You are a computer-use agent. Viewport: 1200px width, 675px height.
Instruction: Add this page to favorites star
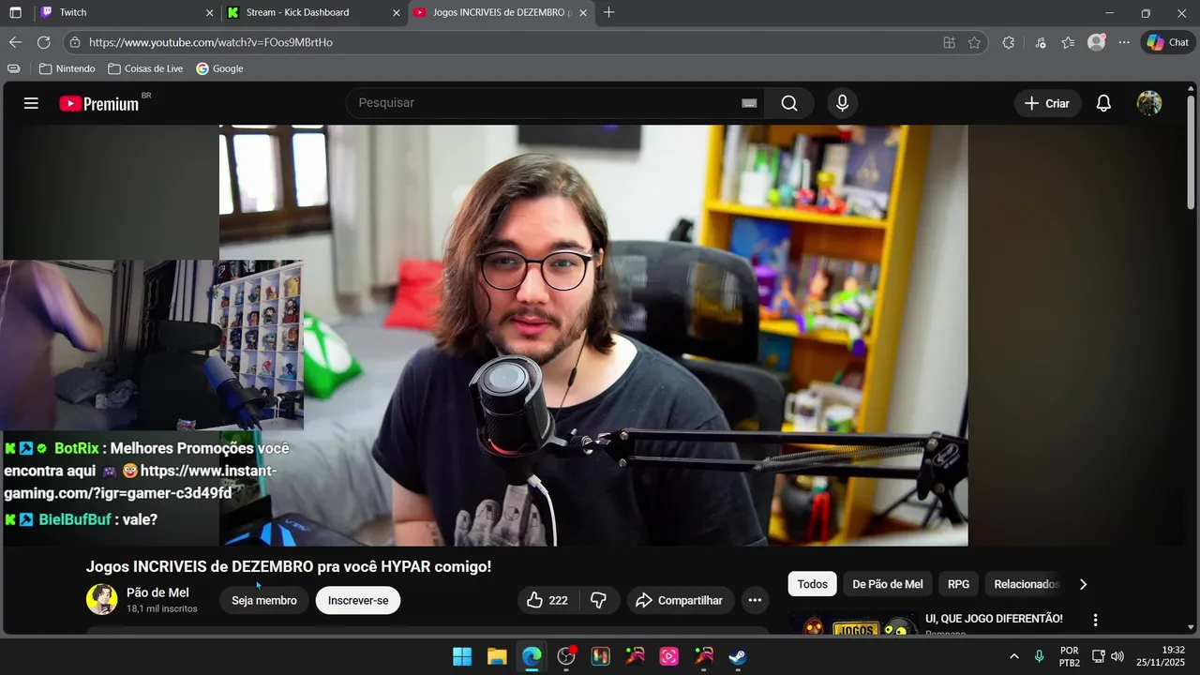pos(974,42)
